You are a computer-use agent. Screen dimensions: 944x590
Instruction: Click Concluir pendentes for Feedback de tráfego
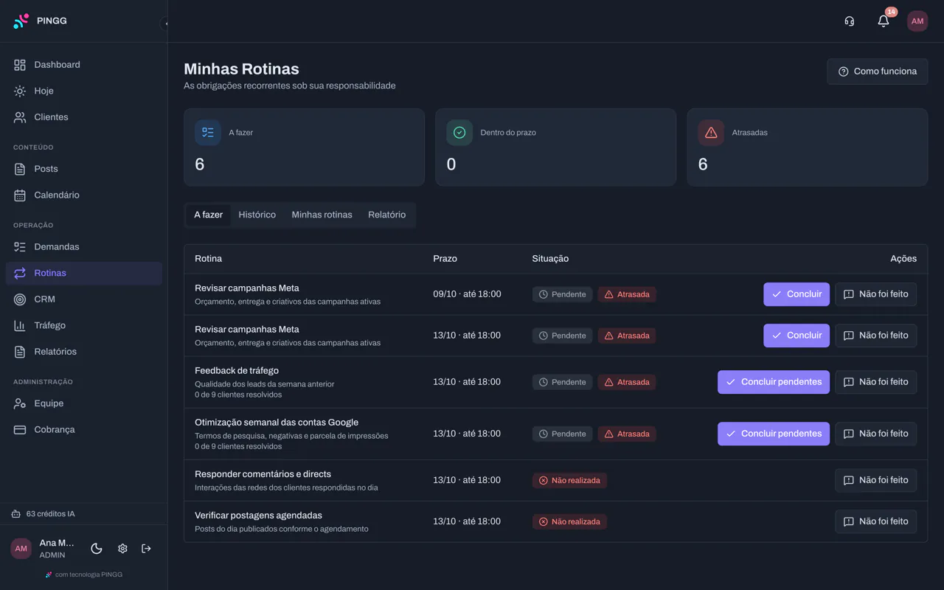pos(773,382)
